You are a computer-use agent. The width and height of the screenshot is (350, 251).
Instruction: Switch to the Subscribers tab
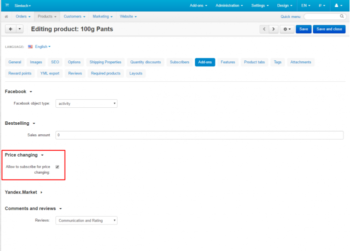(179, 62)
